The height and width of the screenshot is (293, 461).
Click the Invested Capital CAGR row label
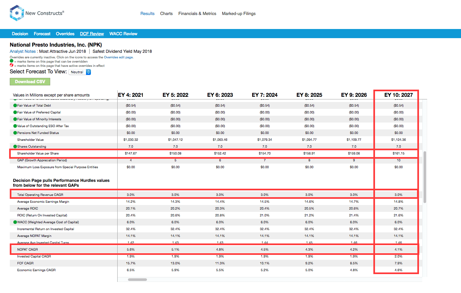pyautogui.click(x=34, y=256)
